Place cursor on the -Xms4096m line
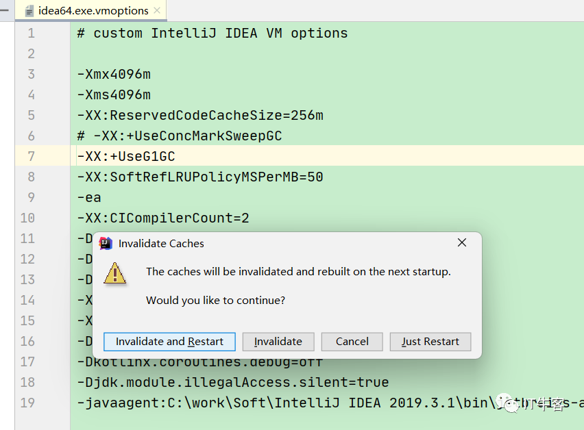This screenshot has height=430, width=584. 114,94
